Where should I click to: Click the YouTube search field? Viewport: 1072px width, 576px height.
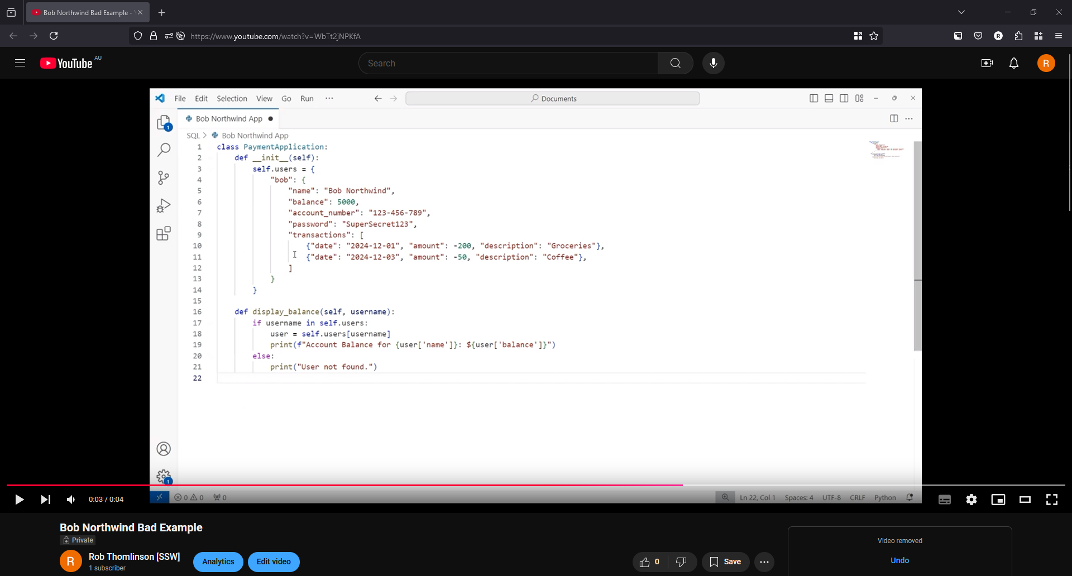point(508,63)
